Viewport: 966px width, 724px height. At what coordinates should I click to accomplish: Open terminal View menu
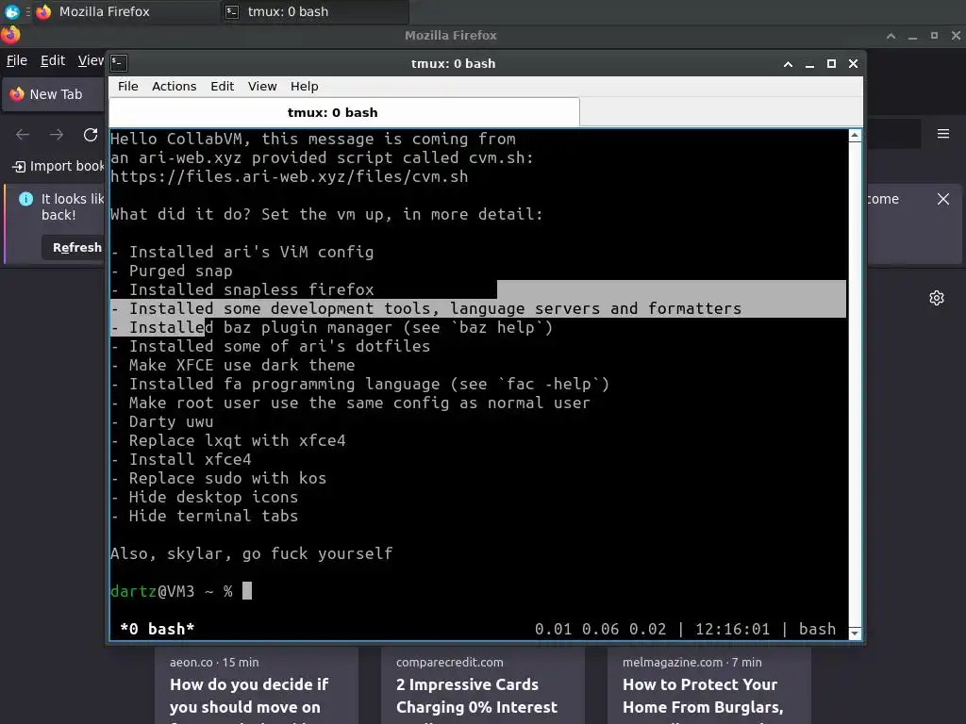coord(262,86)
